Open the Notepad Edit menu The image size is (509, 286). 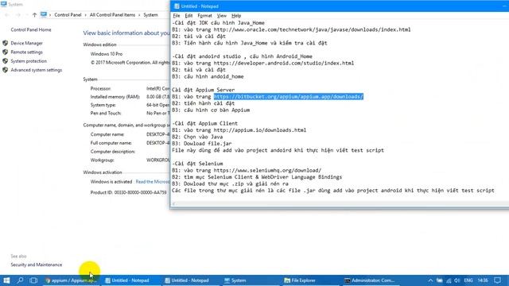tap(188, 16)
